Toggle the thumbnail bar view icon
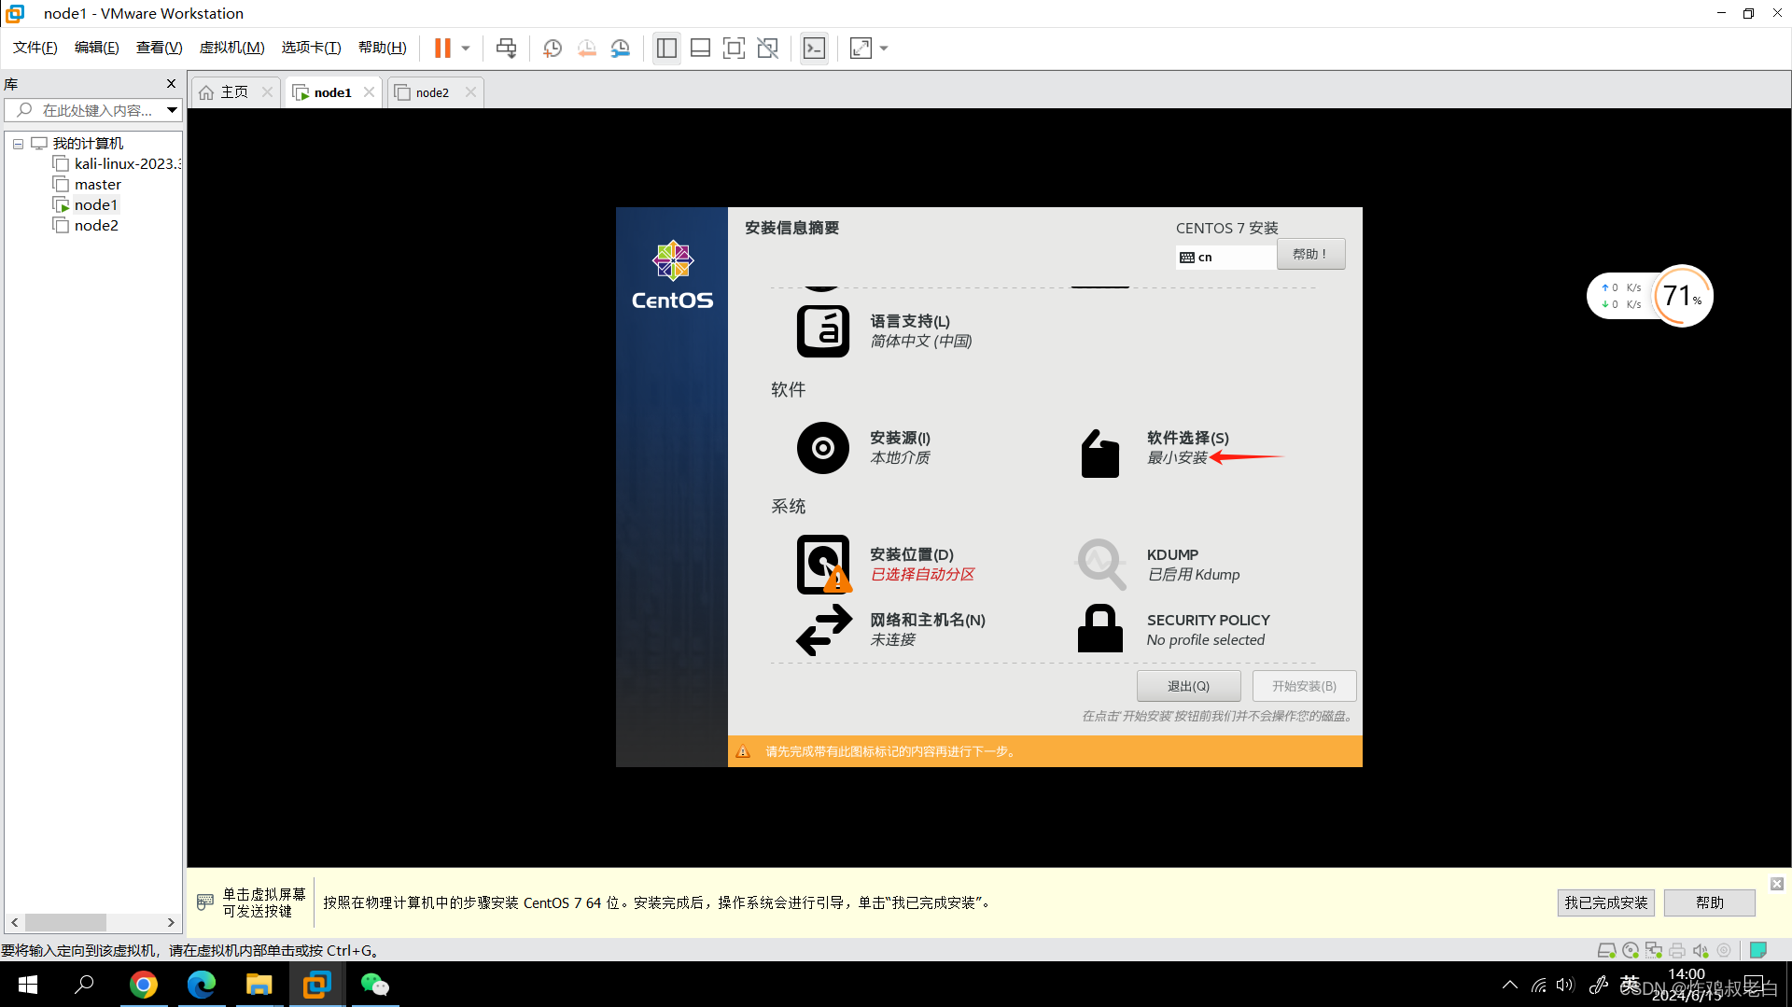1792x1007 pixels. [x=700, y=48]
